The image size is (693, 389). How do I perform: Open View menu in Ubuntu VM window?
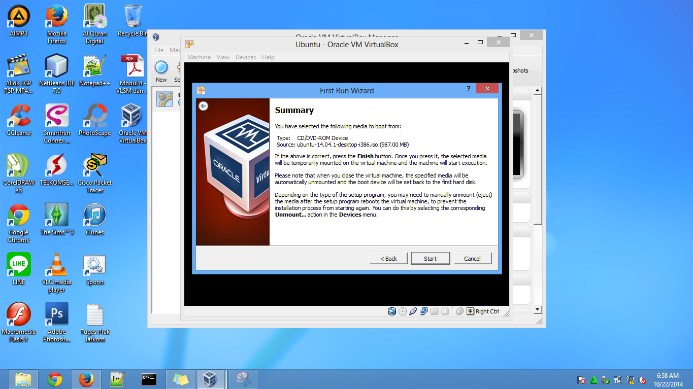pos(223,57)
